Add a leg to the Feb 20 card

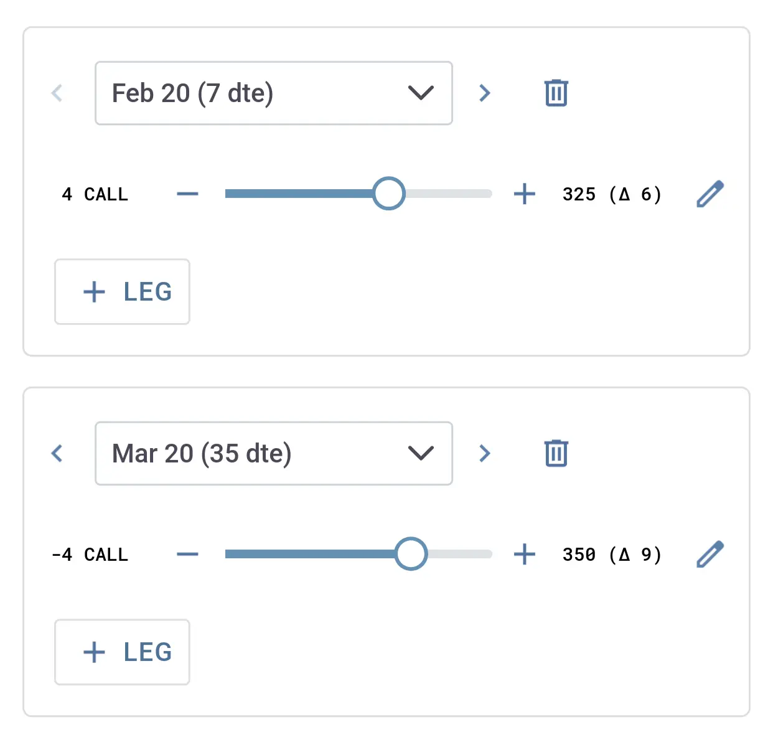tap(122, 291)
